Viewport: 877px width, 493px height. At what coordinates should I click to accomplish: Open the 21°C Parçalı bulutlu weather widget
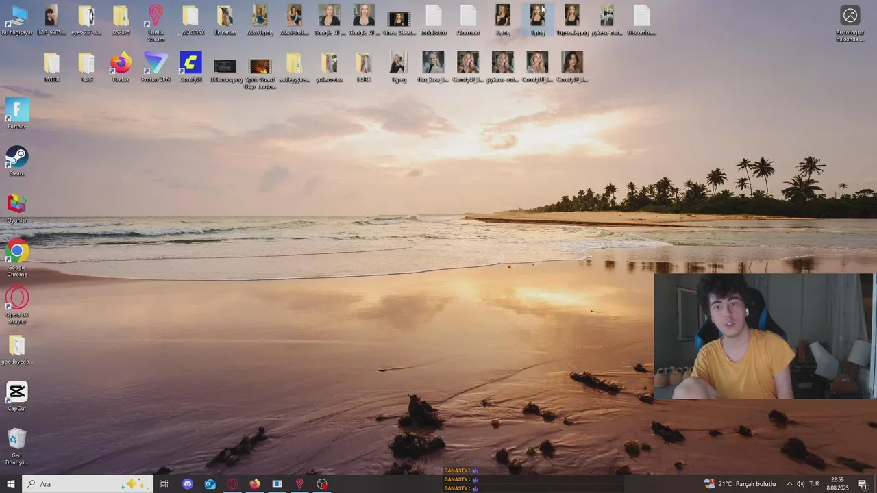739,484
